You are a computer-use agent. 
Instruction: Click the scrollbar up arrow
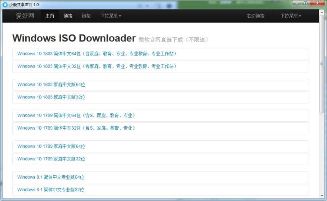pyautogui.click(x=321, y=12)
